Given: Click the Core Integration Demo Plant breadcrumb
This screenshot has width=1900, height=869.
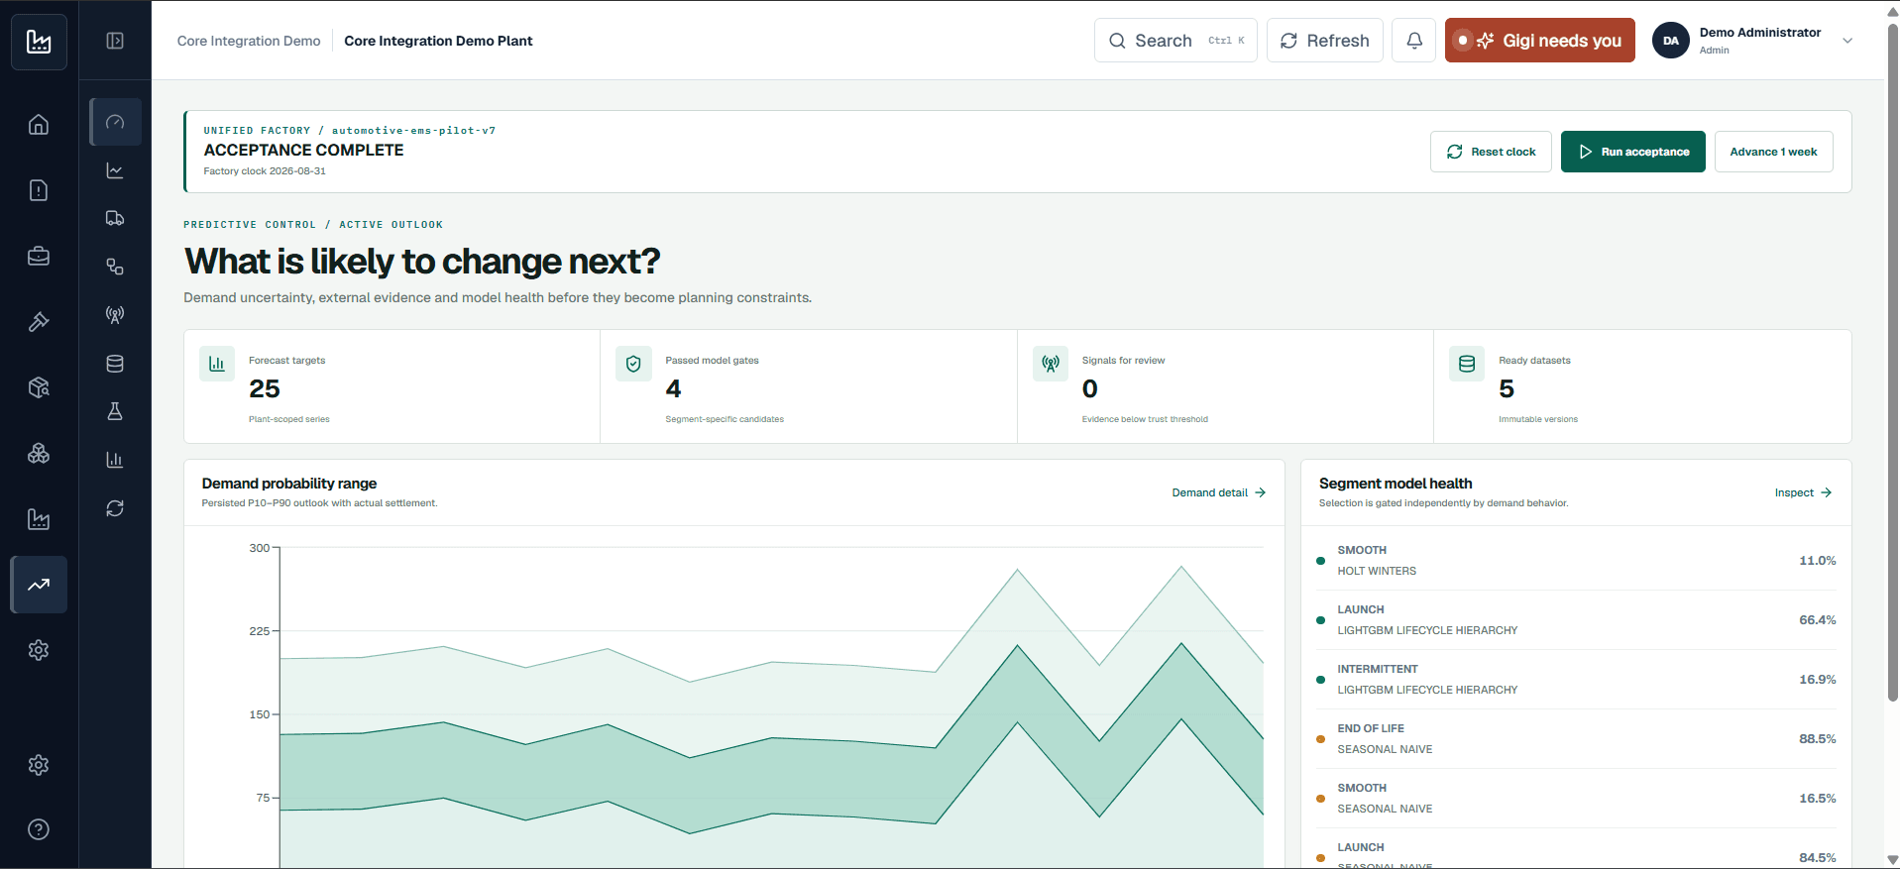Looking at the screenshot, I should coord(438,41).
